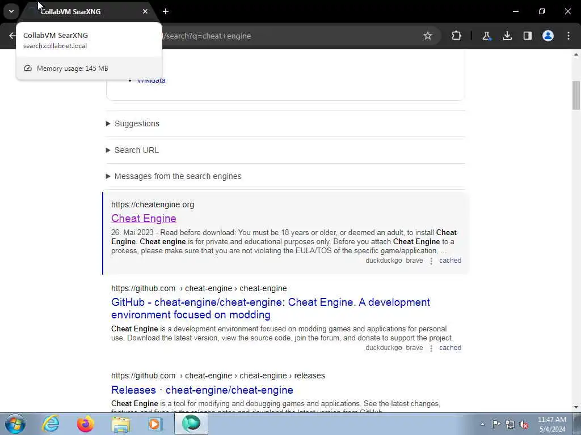Open Action Center flag icon
This screenshot has height=435, width=581.
(x=496, y=424)
